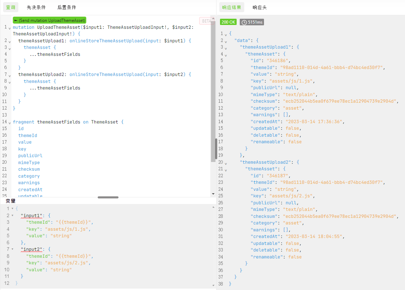Click the splitter handle above 变量 panel
Screen dimensions: 405x290
click(x=108, y=197)
